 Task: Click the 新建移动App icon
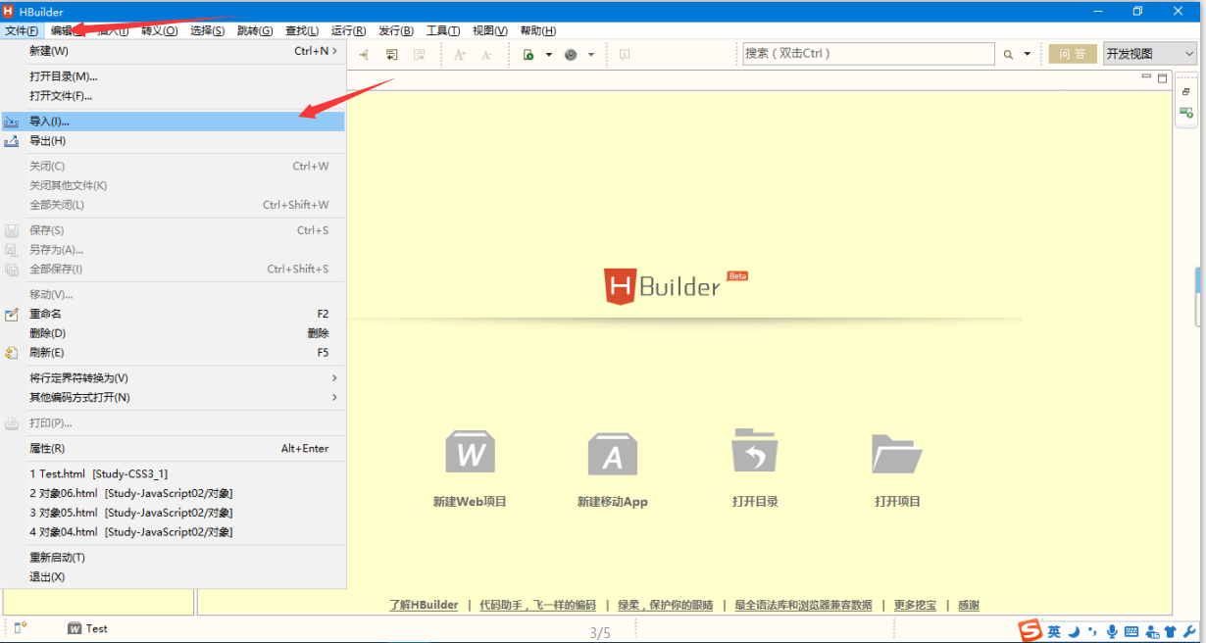612,453
